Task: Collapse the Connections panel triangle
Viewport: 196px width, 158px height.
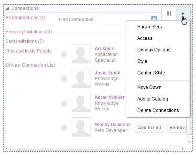Action: [7, 8]
